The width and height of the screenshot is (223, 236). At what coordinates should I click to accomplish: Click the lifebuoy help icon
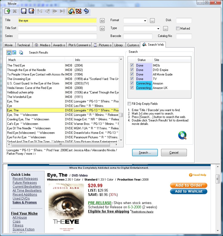[x=79, y=11]
